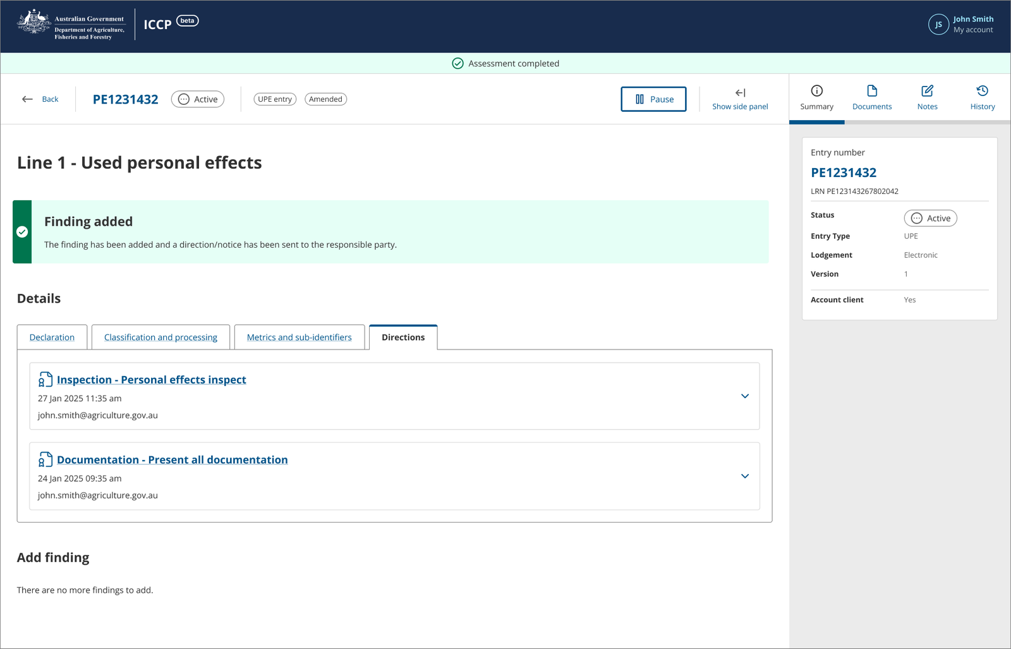Click entry number PE1231432 in summary panel
Viewport: 1011px width, 649px height.
coord(844,173)
